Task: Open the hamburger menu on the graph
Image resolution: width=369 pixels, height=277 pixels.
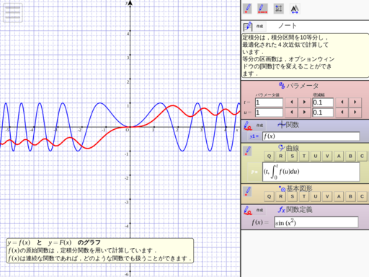Action: 13,13
